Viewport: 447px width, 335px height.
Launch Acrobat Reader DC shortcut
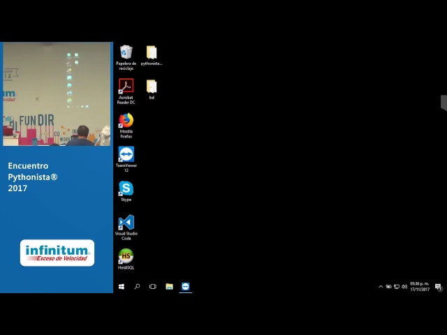pos(126,91)
